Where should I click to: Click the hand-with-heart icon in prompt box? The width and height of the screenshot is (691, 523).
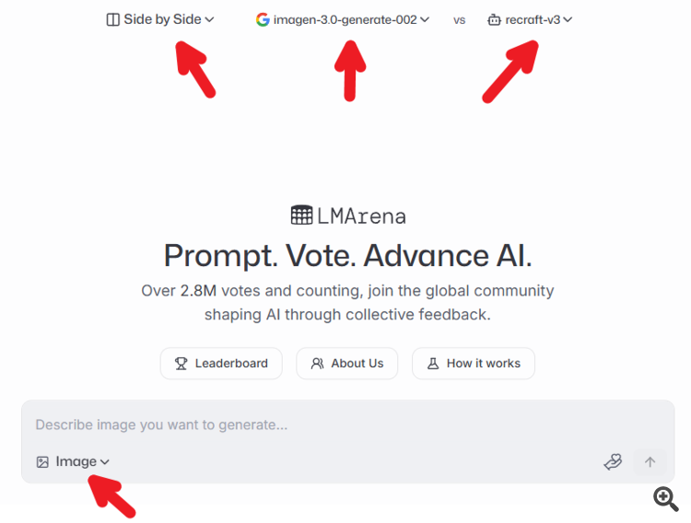tap(613, 462)
